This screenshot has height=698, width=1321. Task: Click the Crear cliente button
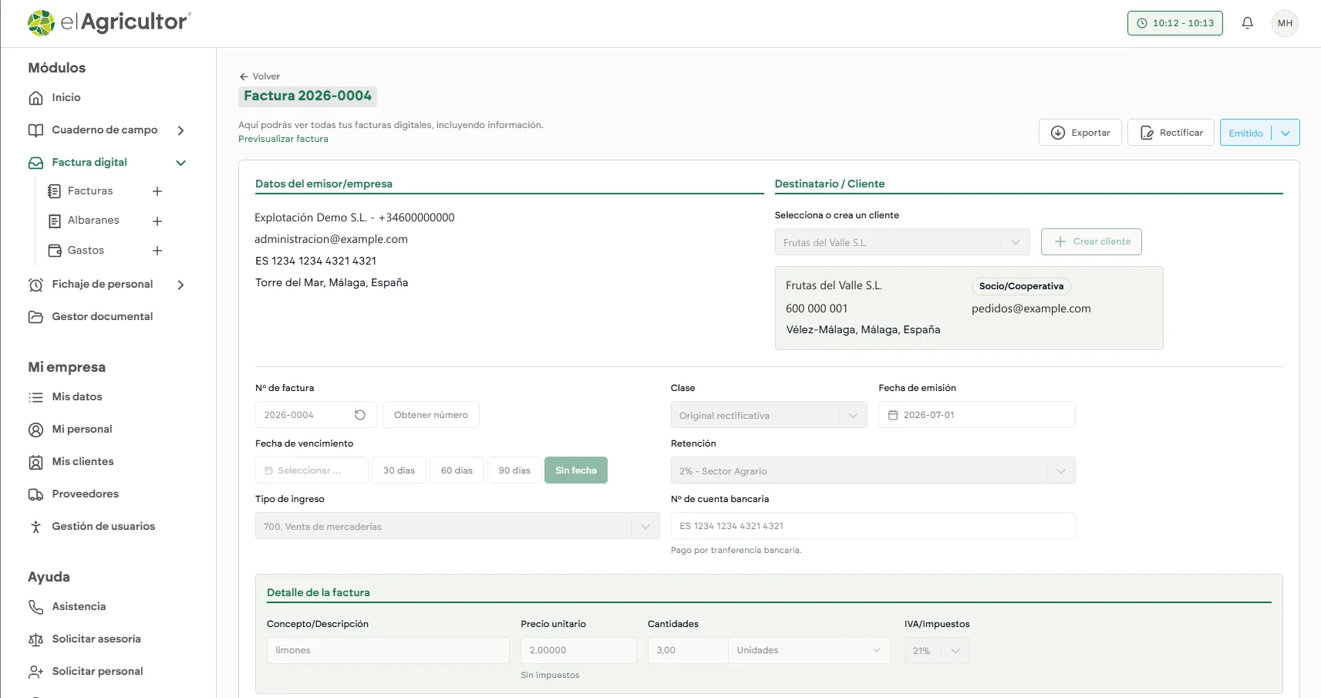point(1091,241)
